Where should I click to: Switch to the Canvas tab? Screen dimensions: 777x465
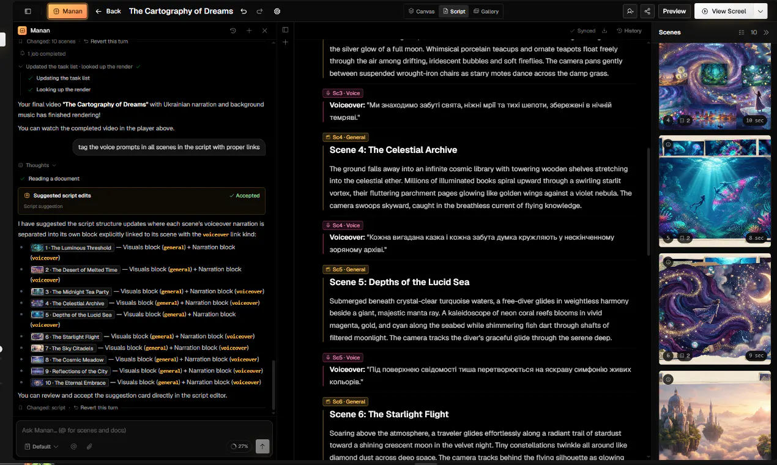[x=422, y=11]
